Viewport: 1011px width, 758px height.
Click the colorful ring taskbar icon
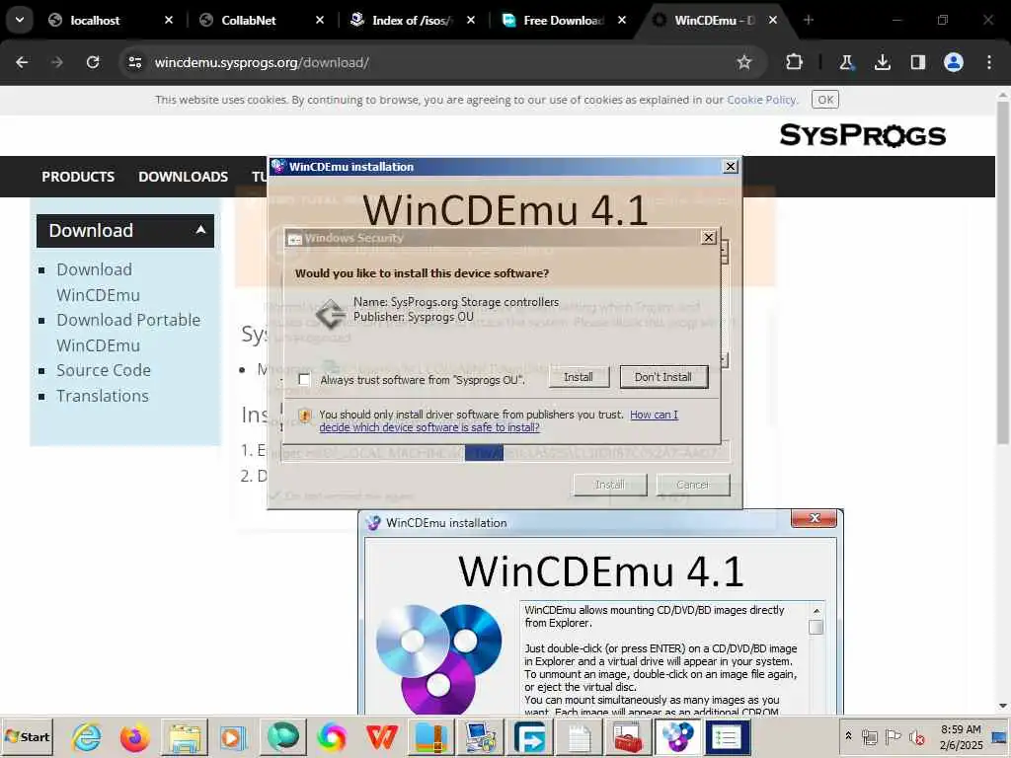click(332, 737)
